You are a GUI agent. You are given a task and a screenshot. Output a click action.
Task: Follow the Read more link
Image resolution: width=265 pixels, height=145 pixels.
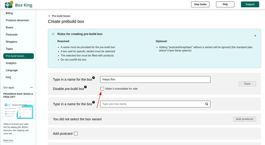click(x=8, y=140)
